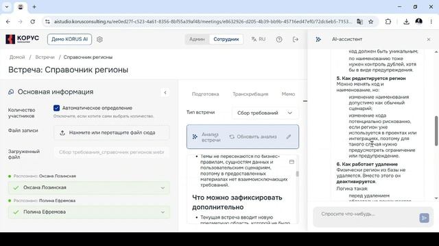Viewport: 439px width, 246px height.
Task: Click the browser address bar URL
Action: click(203, 21)
